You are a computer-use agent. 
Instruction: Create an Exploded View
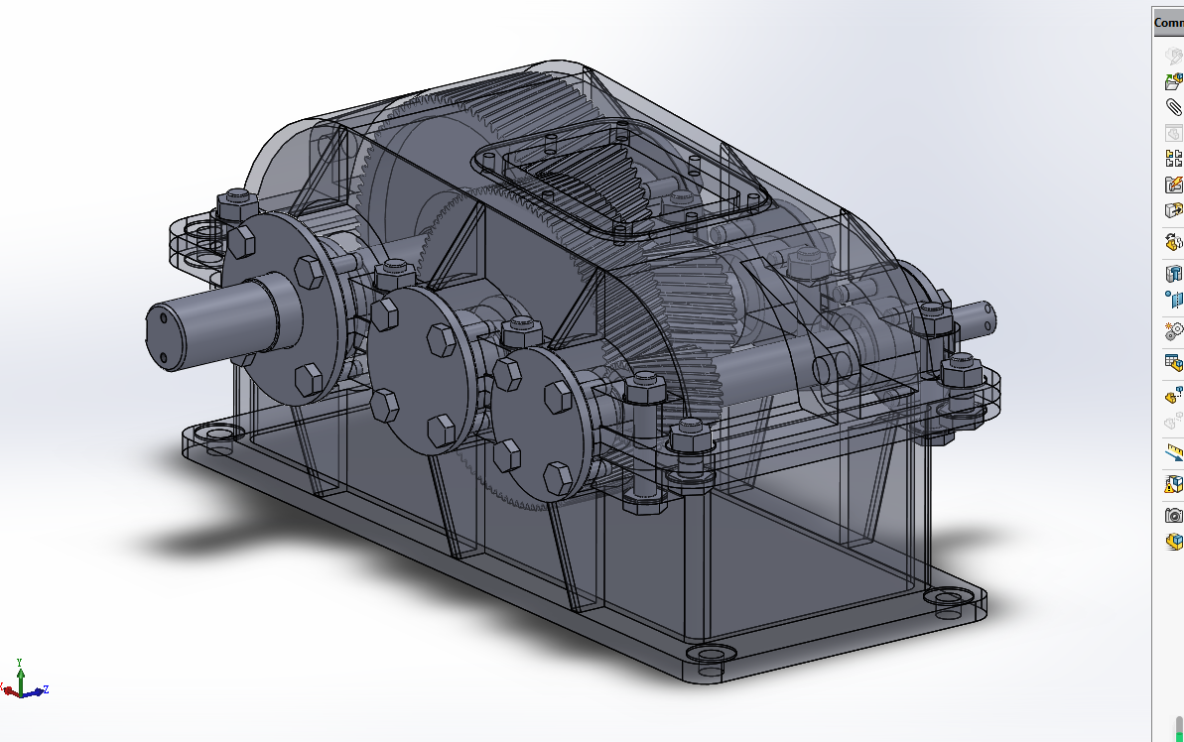(x=1173, y=395)
